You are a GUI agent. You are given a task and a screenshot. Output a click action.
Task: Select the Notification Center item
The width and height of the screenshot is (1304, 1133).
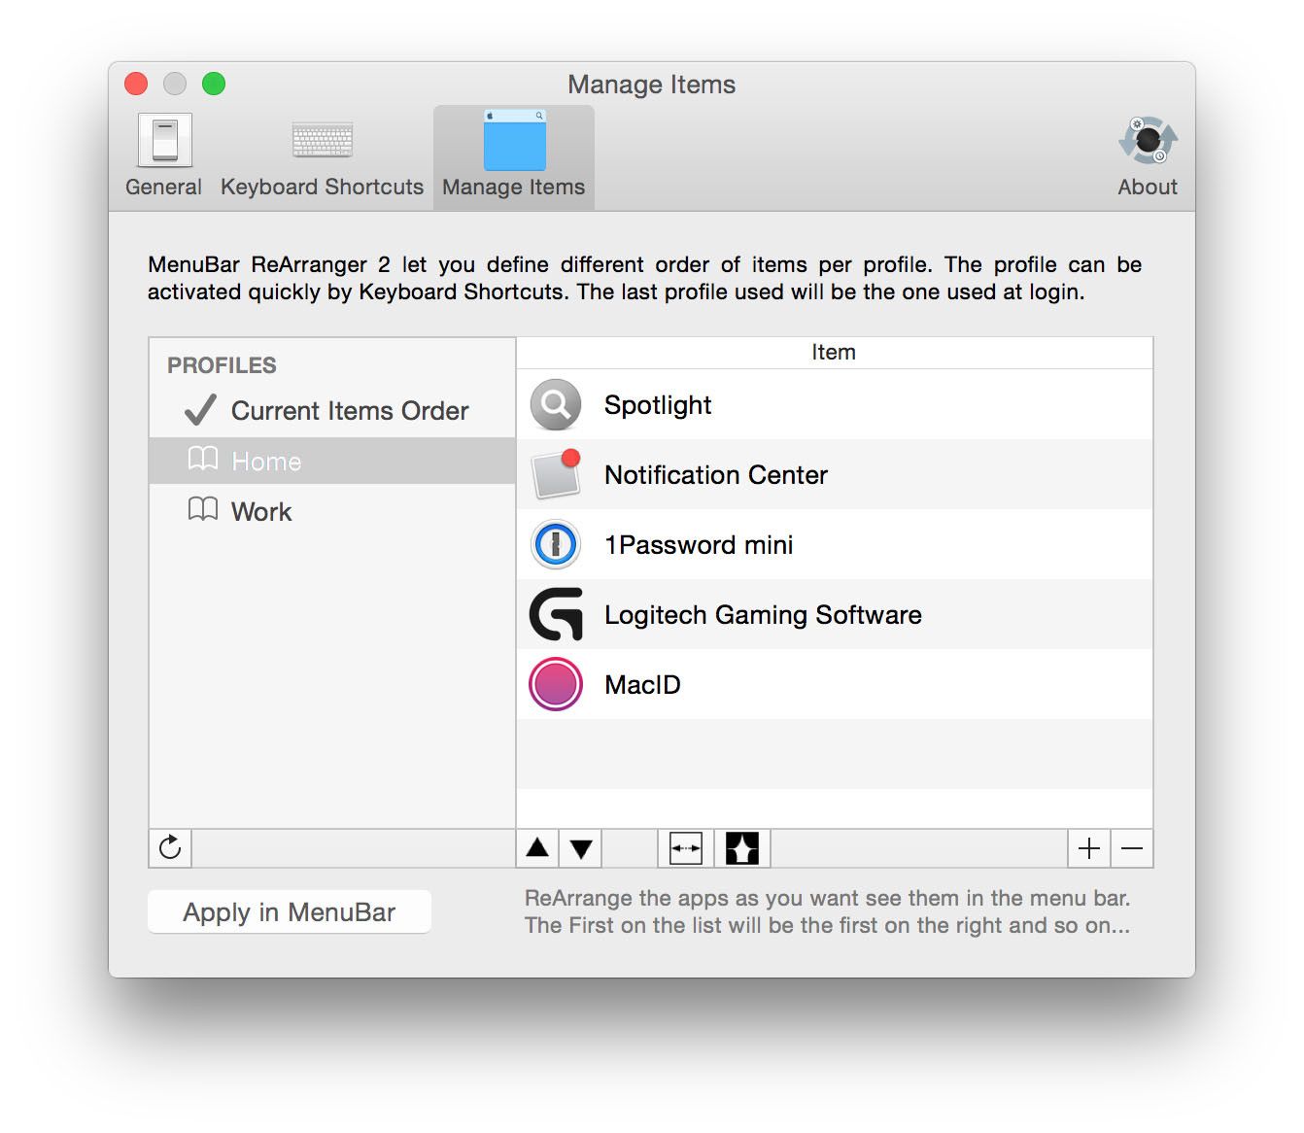pos(716,475)
